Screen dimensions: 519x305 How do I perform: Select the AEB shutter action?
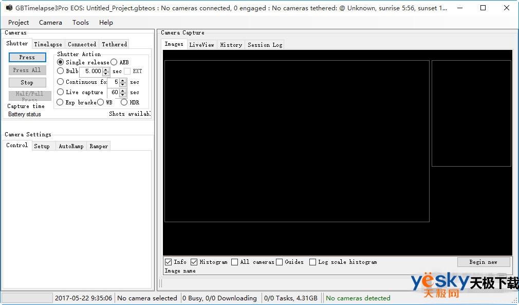(114, 62)
